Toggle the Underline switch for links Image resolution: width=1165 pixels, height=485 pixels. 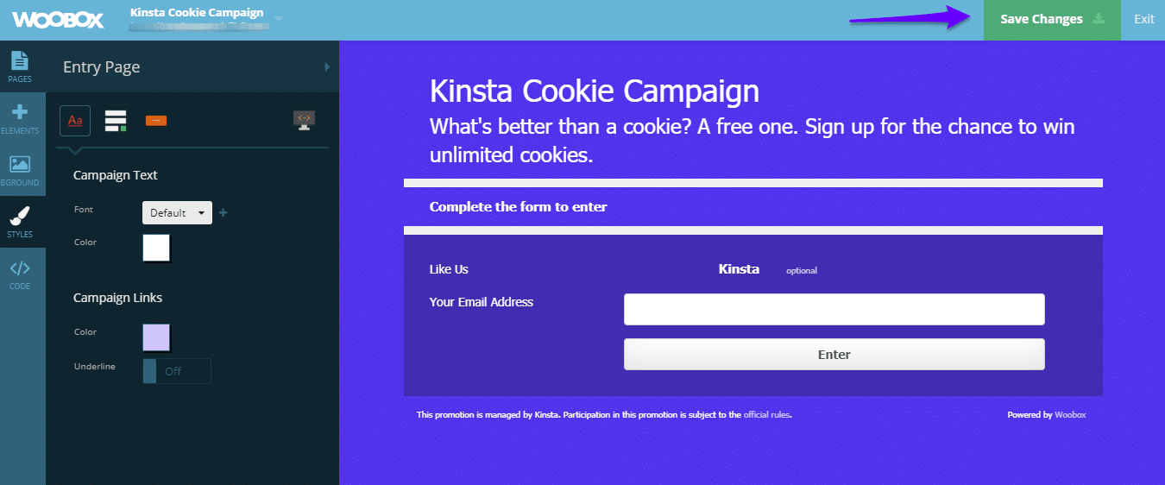176,371
